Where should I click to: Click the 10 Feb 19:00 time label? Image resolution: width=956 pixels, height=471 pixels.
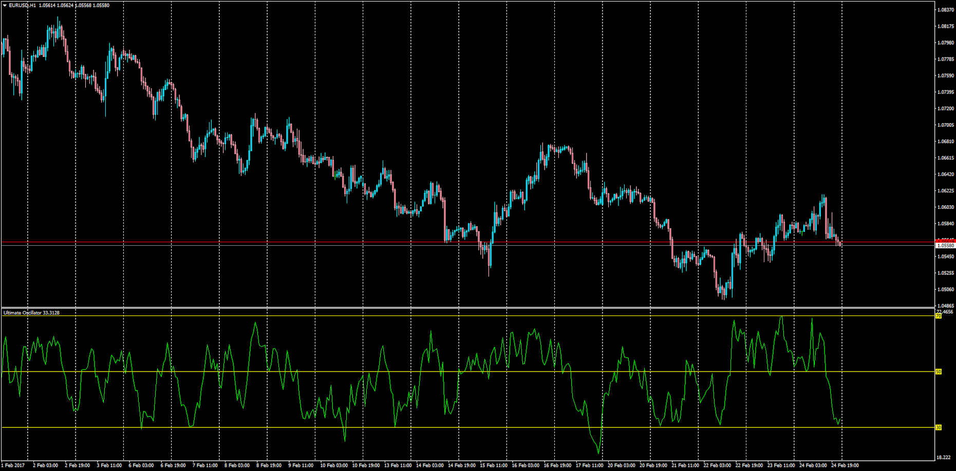366,465
